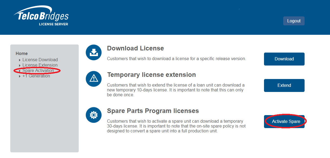Click the Activate Spare button
The image size is (330, 158).
tap(284, 122)
